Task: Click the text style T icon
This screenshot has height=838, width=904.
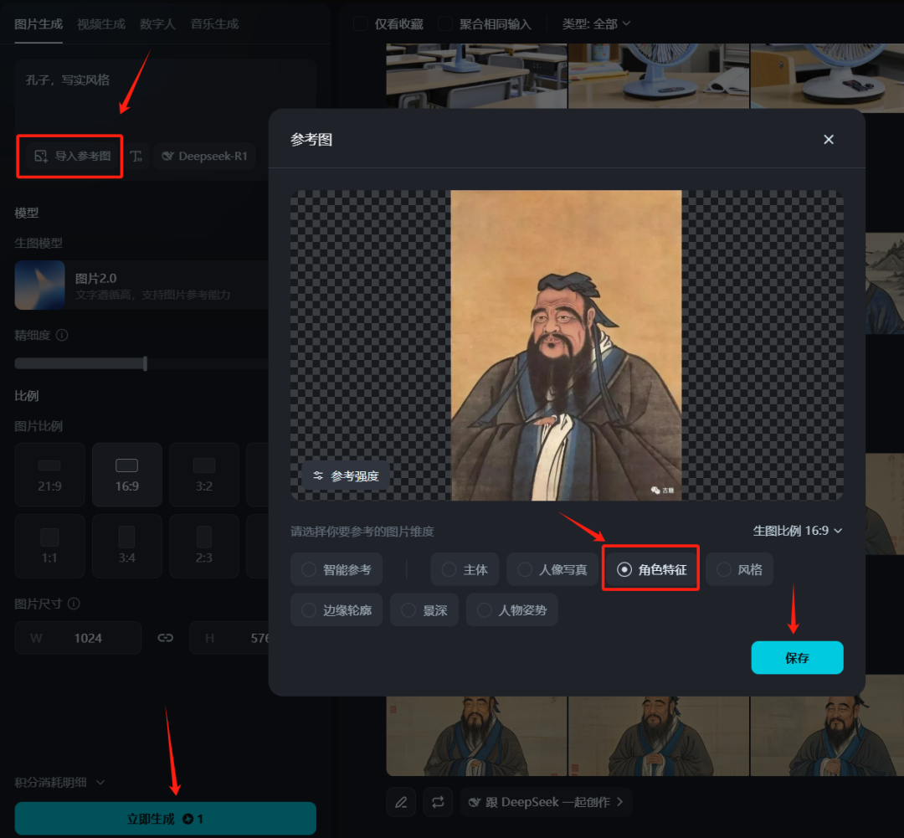Action: tap(136, 156)
